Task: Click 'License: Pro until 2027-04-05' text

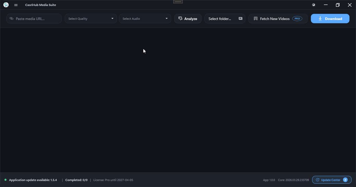Action: 113,180
